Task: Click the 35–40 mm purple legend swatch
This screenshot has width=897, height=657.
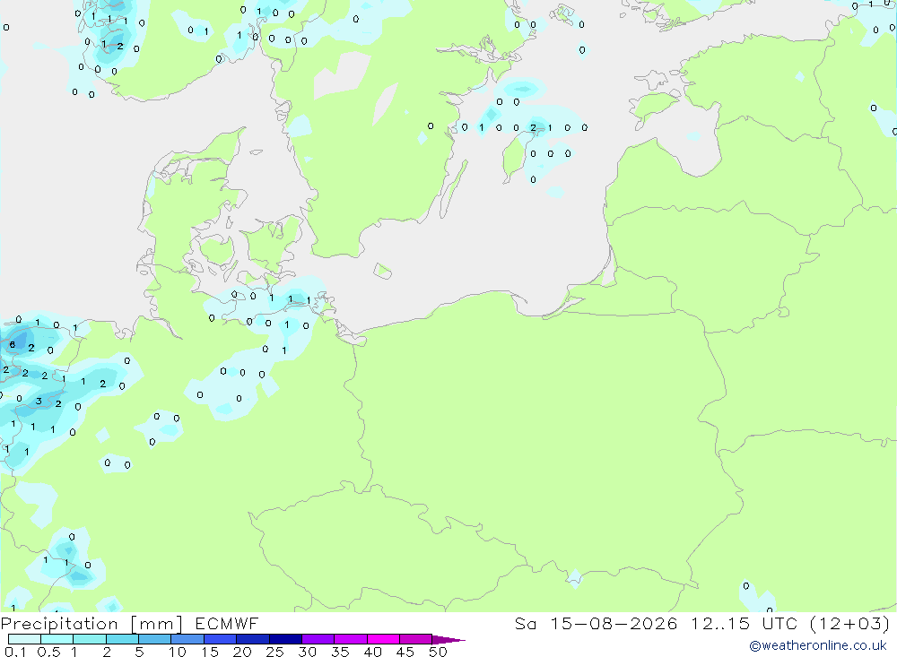Action: pos(351,639)
